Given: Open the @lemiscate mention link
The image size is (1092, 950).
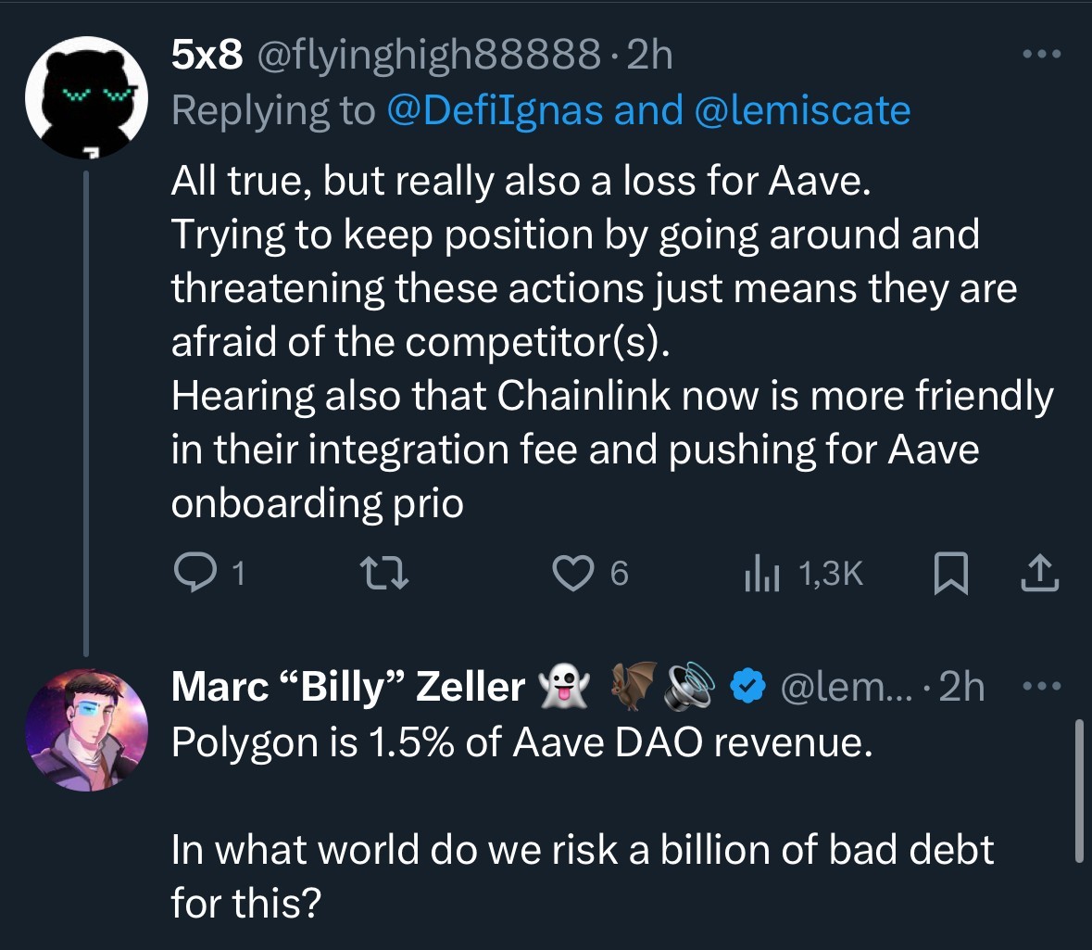Looking at the screenshot, I should point(801,110).
